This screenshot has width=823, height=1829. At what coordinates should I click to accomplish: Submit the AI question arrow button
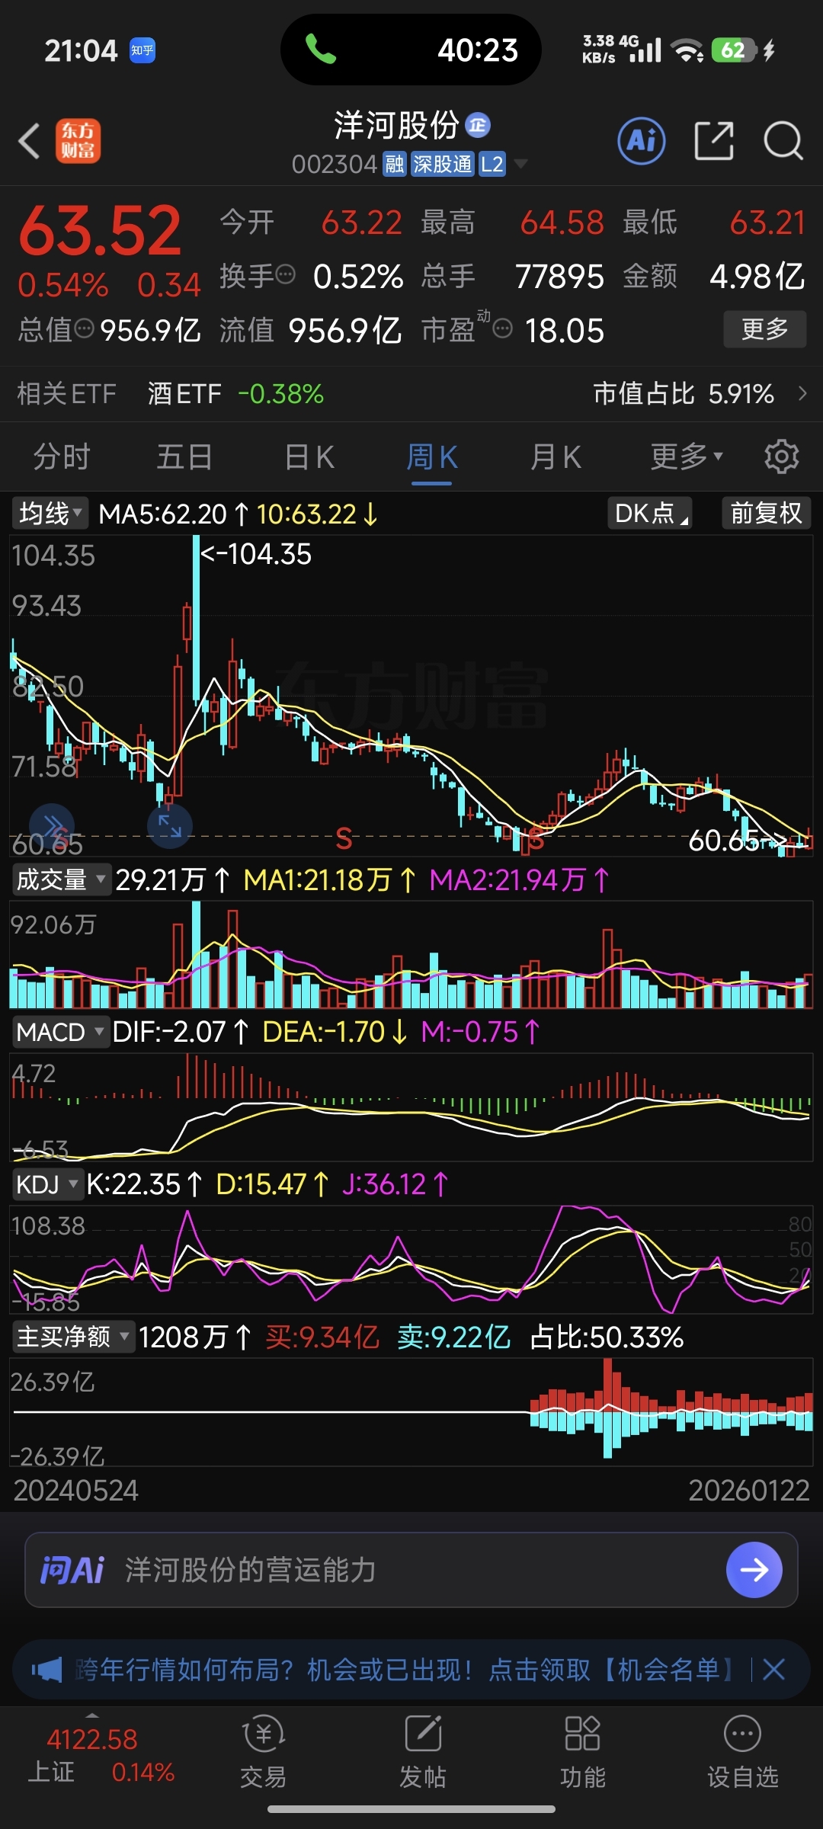point(754,1570)
